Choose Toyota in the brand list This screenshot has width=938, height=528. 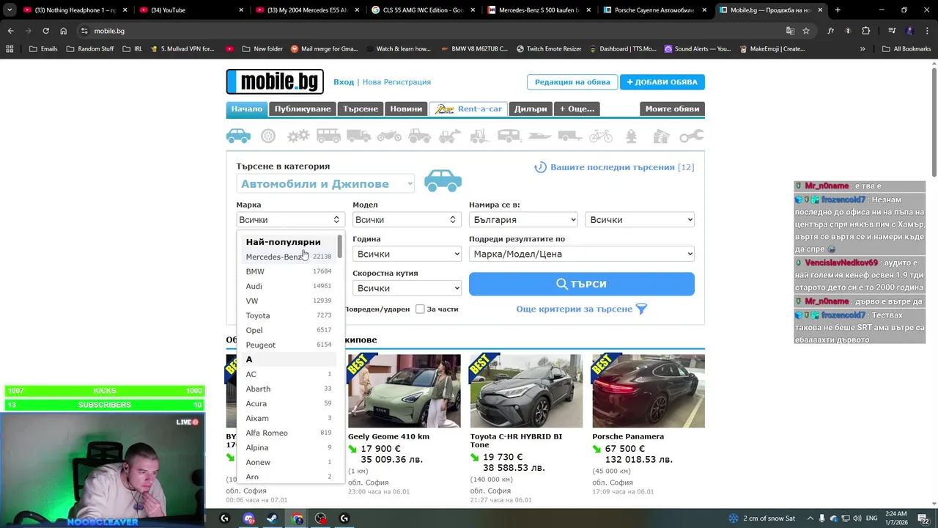289,315
